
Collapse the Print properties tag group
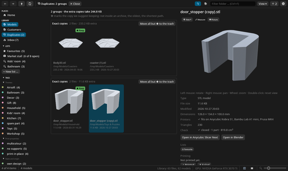(11, 139)
